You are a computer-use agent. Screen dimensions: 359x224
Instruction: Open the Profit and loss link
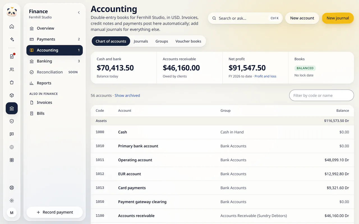coord(265,76)
